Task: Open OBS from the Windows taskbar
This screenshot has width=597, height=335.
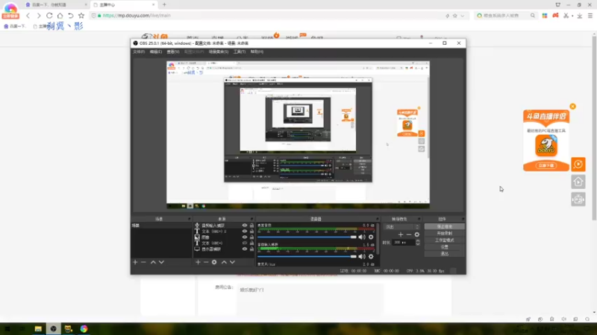Action: coord(53,329)
